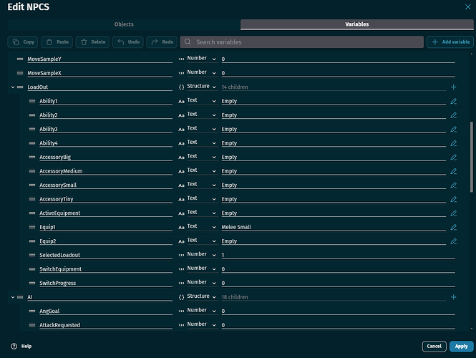476x358 pixels.
Task: Click the '14 children' text of LoadOut
Action: (235, 87)
